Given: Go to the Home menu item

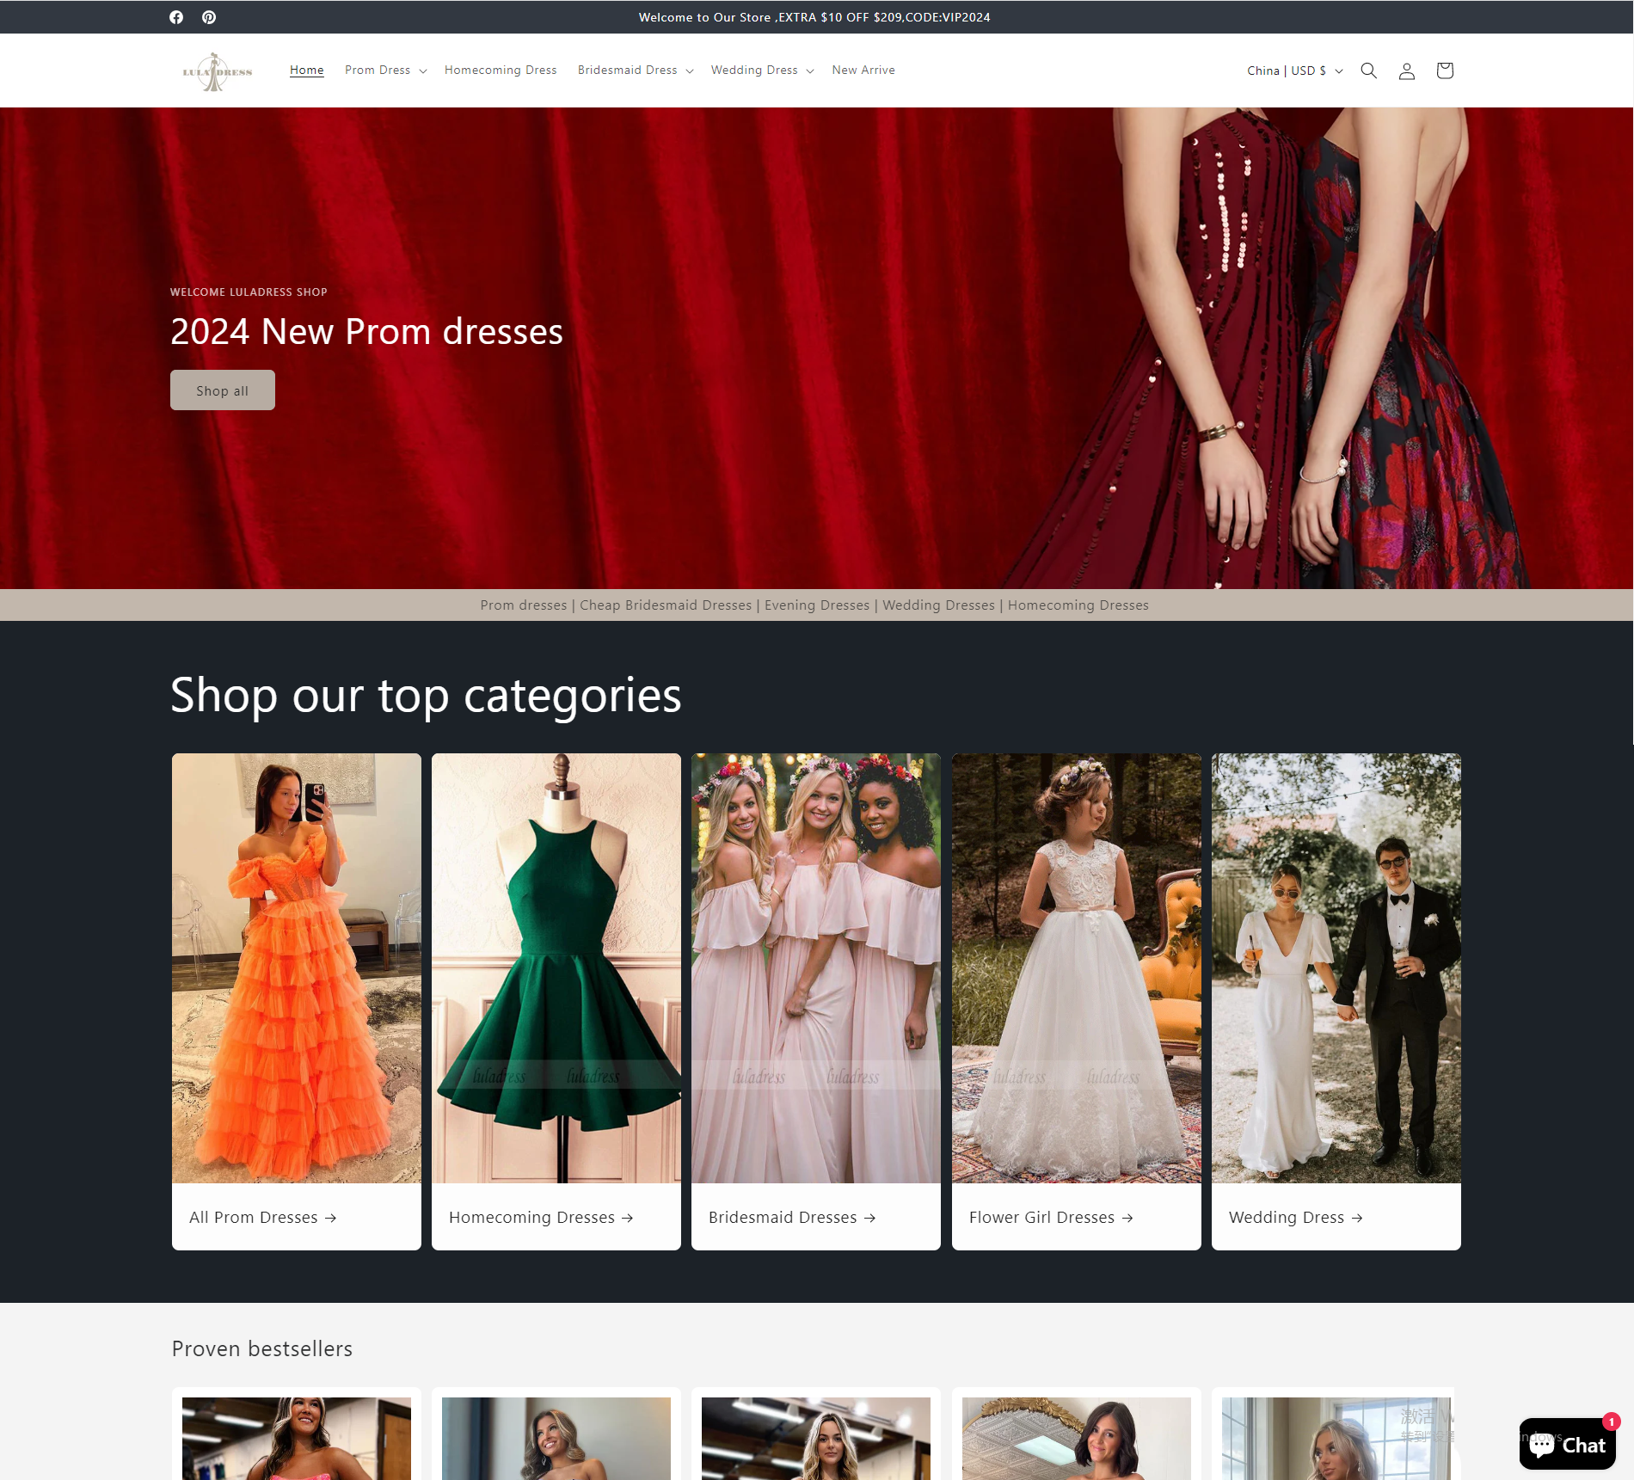Looking at the screenshot, I should (306, 71).
